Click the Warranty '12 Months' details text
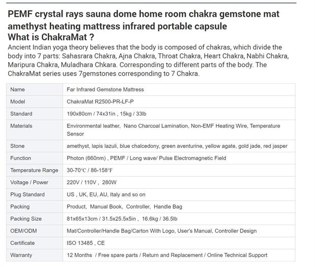This screenshot has width=315, height=267. pyautogui.click(x=167, y=255)
